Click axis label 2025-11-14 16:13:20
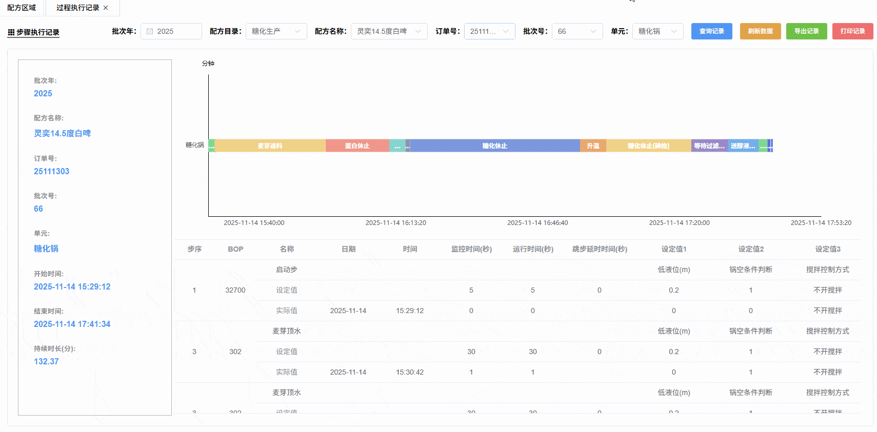Screen dimensions: 877x432 [396, 223]
